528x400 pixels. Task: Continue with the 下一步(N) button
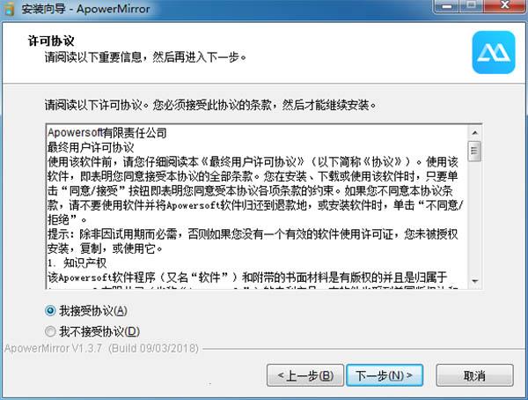pos(385,375)
